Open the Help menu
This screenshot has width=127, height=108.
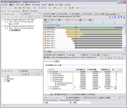coord(67,5)
